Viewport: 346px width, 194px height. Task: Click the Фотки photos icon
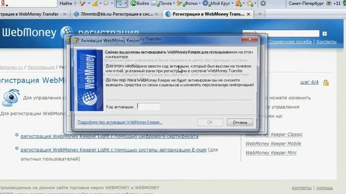180,4
